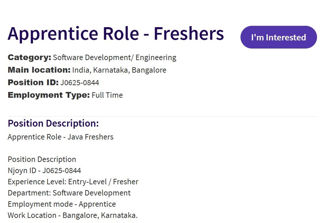Click the Work Location - Bangalore, Karnataka line
332x223 pixels.
[73, 215]
